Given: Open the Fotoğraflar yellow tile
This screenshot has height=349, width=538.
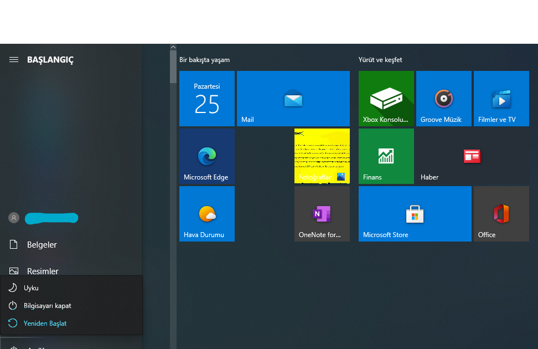Looking at the screenshot, I should (322, 156).
